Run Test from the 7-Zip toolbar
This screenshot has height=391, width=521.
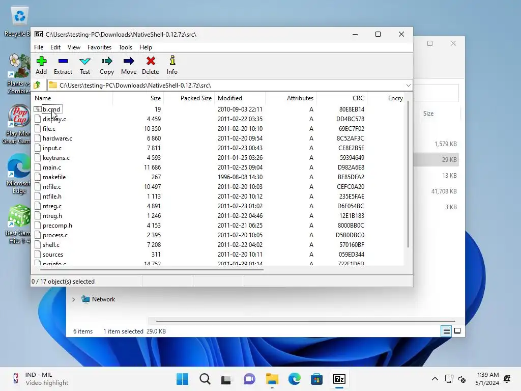click(x=85, y=65)
